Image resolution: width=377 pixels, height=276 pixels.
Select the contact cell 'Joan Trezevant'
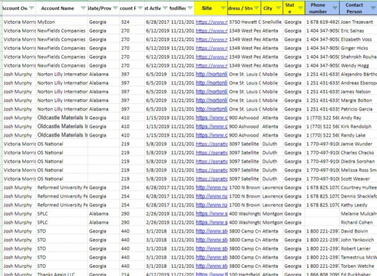(358, 22)
